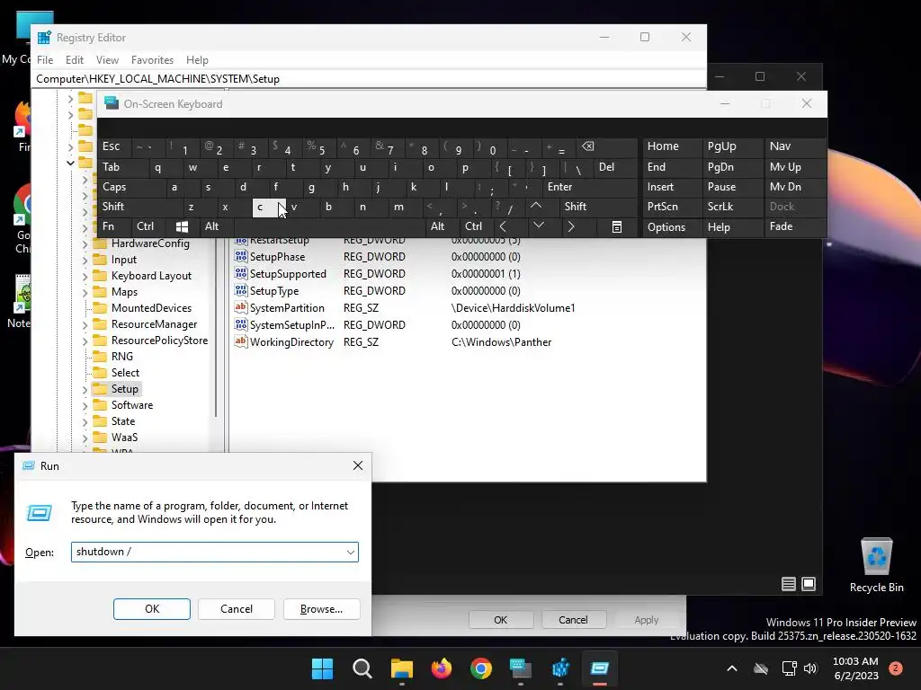Open Windows Start menu on taskbar

(322, 668)
